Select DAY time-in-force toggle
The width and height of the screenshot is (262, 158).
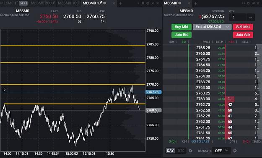[170, 150]
